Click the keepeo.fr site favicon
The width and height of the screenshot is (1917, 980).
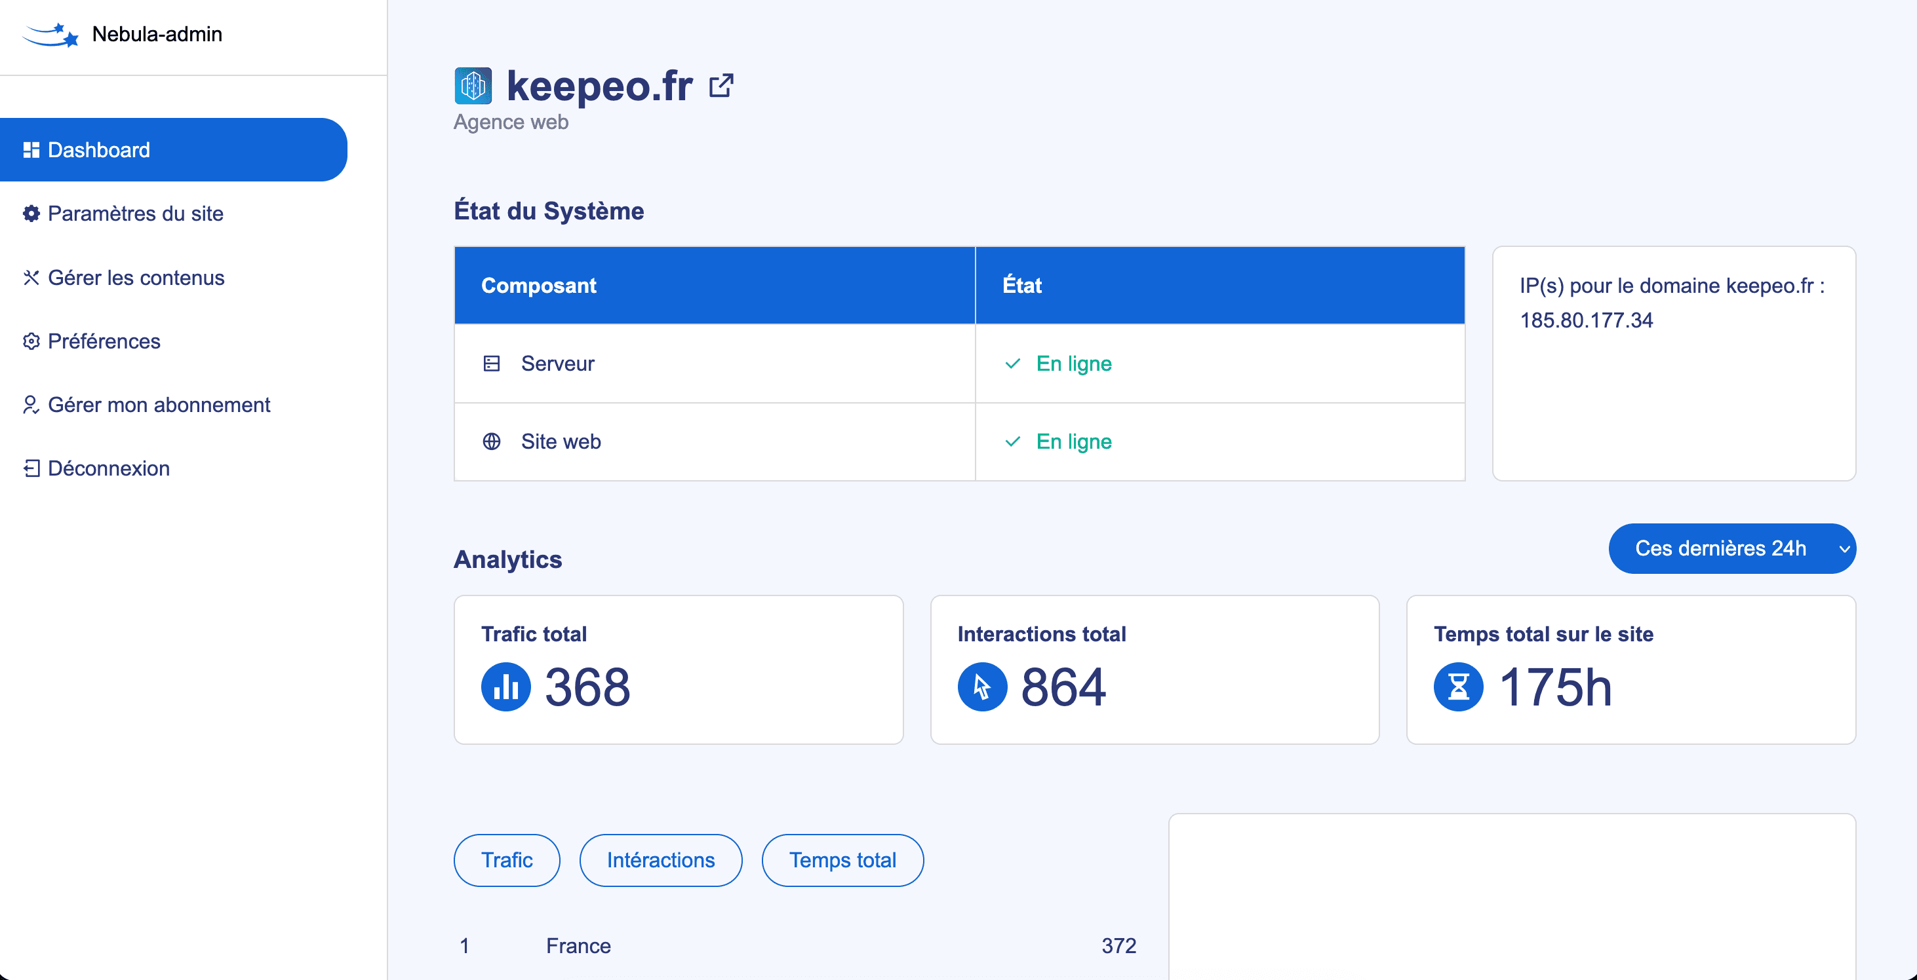[473, 86]
